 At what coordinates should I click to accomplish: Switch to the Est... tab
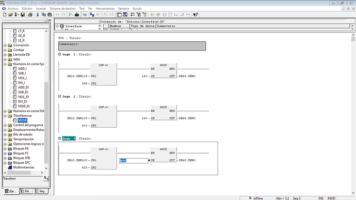(x=26, y=191)
